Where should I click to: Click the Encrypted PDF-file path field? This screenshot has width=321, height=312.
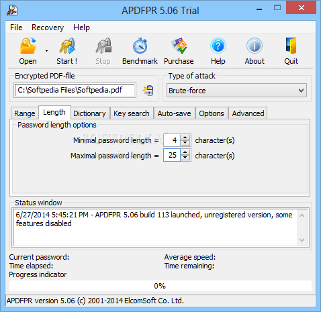(75, 90)
